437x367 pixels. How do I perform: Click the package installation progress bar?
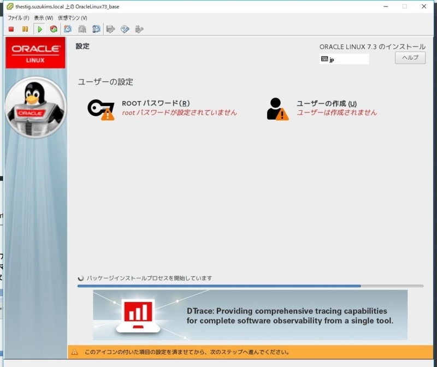(x=250, y=286)
